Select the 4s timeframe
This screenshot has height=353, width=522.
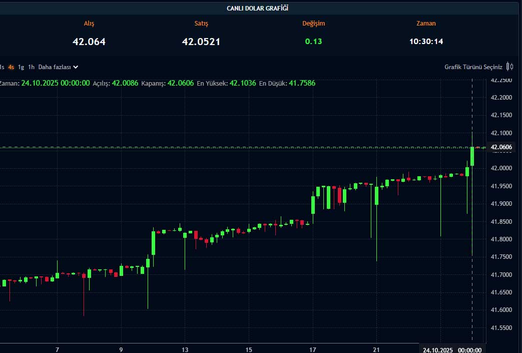pyautogui.click(x=11, y=67)
